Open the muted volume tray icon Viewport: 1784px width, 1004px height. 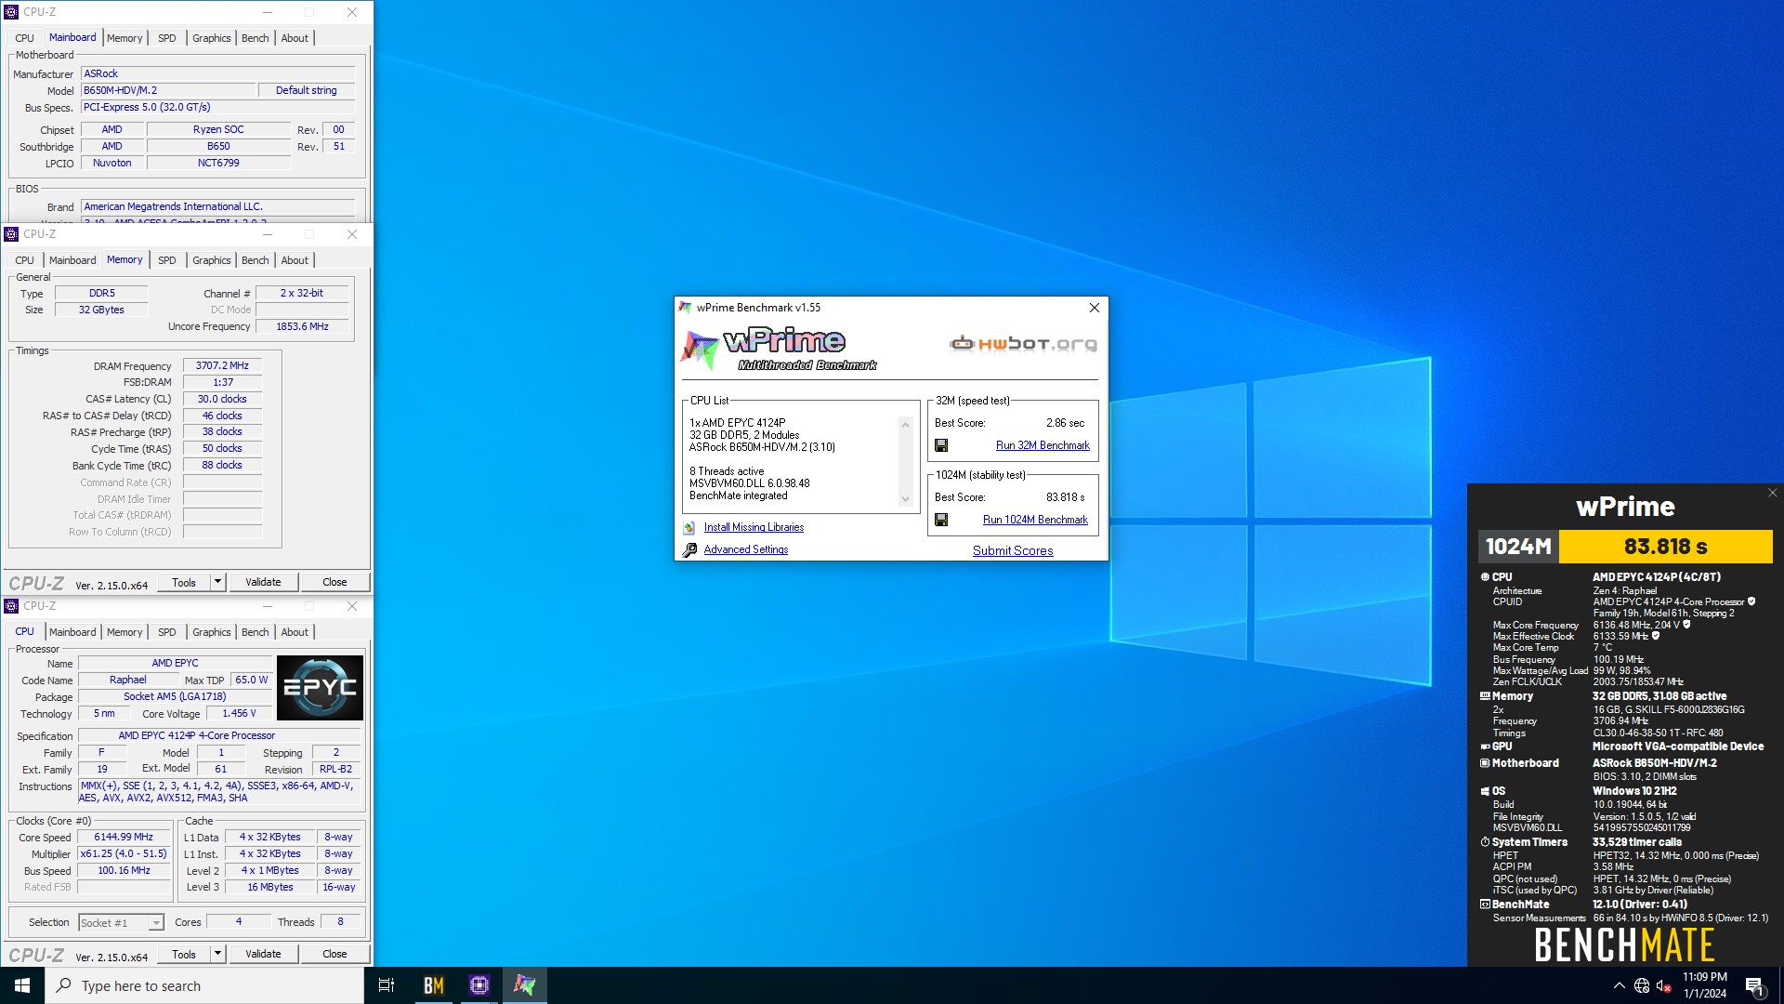[1664, 985]
